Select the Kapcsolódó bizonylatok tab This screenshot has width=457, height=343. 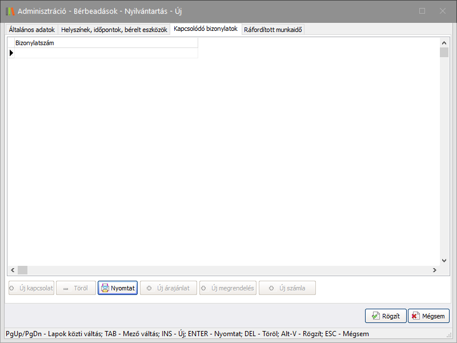206,29
